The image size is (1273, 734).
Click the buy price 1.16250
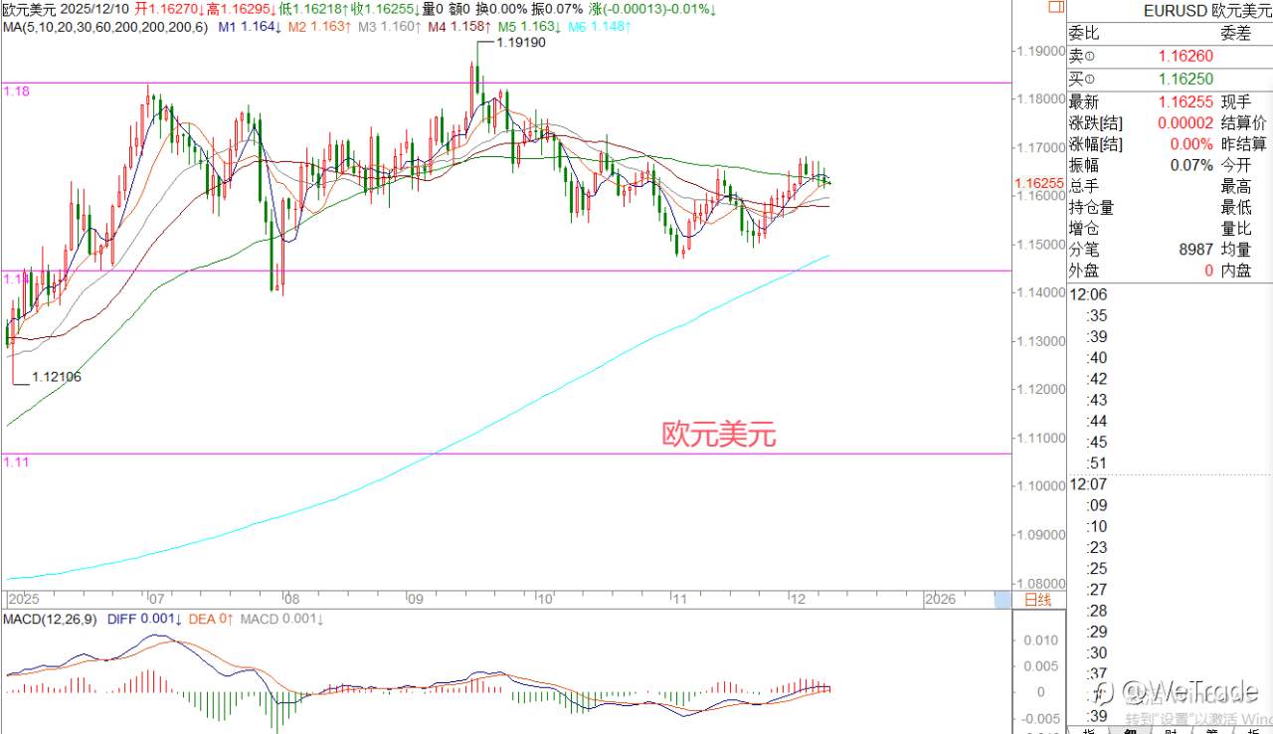[1185, 79]
